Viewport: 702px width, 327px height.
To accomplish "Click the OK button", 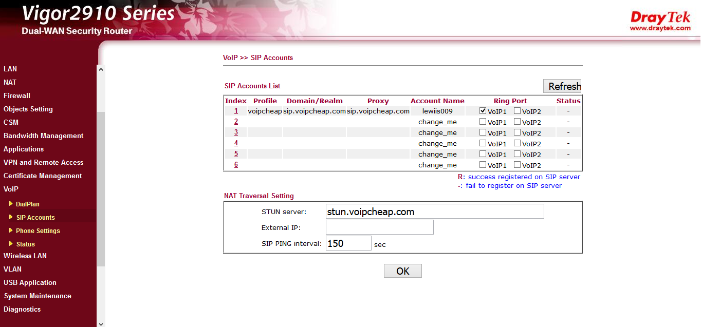I will [x=403, y=271].
